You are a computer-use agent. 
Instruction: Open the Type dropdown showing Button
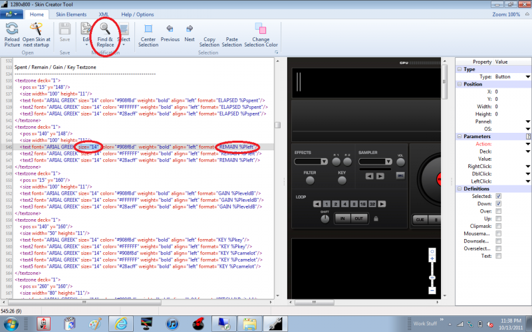pos(527,77)
